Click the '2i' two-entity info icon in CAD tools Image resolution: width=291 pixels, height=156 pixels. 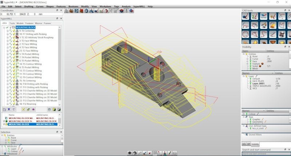(x=255, y=16)
